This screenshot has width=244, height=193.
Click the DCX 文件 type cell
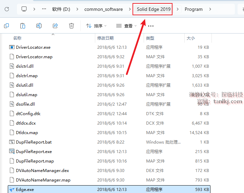click(x=155, y=123)
